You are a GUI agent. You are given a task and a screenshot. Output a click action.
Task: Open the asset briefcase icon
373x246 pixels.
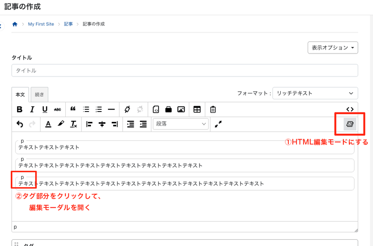[x=168, y=109]
